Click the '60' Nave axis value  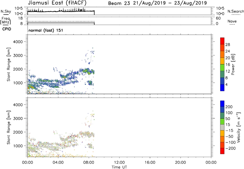pyautogui.click(x=218, y=18)
